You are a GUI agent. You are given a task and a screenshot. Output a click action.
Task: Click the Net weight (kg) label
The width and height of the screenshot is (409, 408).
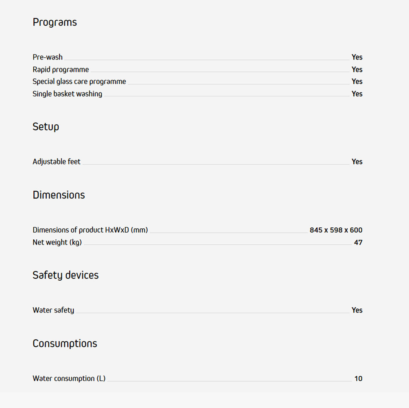[x=57, y=242]
